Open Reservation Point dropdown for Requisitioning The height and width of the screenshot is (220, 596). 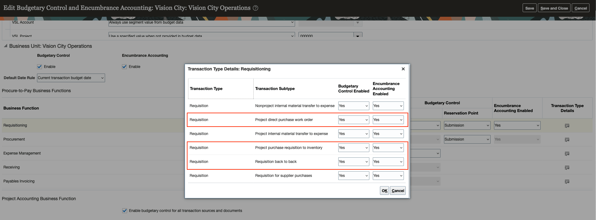tap(467, 125)
